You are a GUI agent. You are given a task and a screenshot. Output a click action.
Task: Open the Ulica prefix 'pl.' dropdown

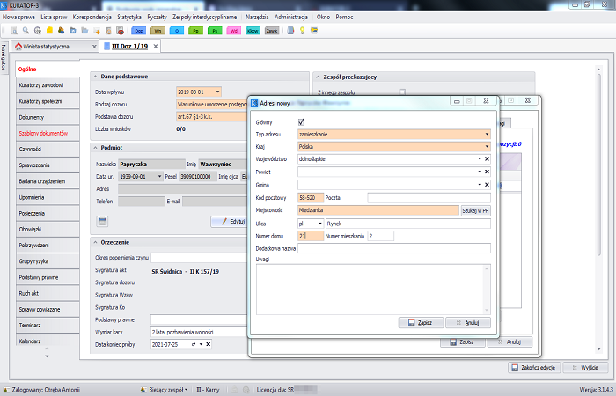(x=319, y=224)
